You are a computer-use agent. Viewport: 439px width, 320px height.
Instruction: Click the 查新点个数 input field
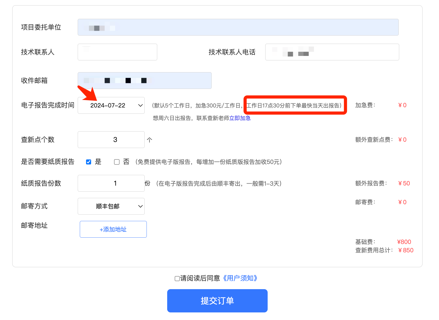tap(111, 140)
